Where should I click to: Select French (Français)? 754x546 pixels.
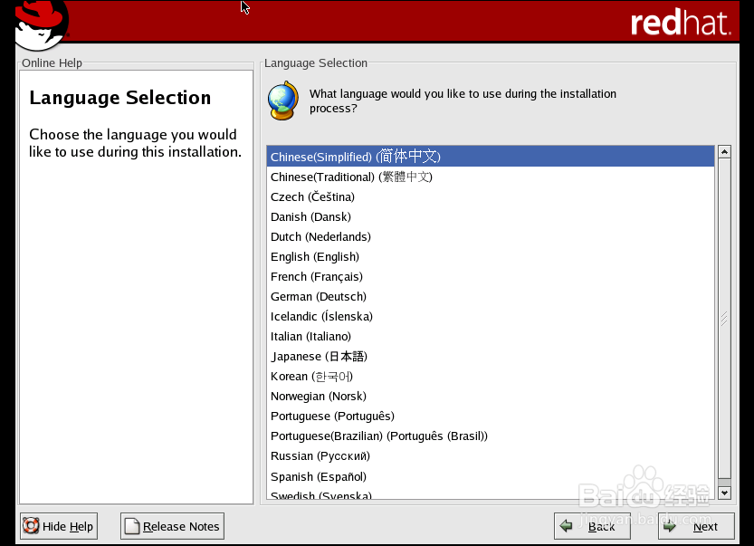[x=491, y=276]
